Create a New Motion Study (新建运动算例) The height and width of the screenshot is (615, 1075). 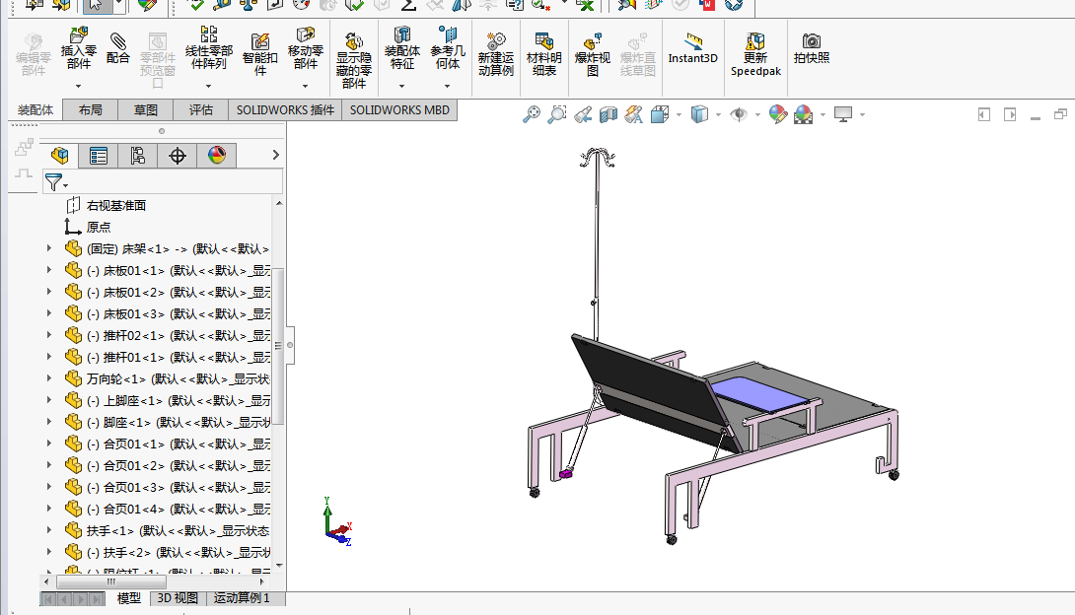click(x=496, y=54)
